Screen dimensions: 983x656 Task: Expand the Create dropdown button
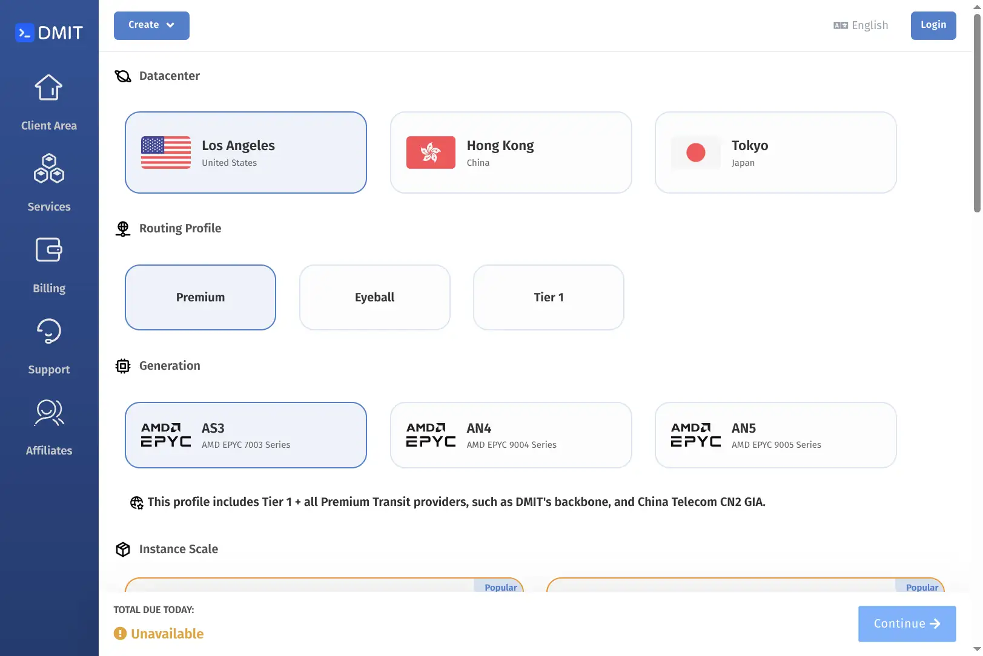(151, 25)
